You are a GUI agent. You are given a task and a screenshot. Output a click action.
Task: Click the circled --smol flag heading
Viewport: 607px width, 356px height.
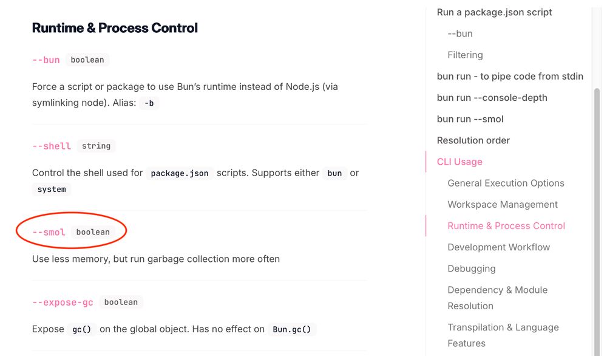49,231
